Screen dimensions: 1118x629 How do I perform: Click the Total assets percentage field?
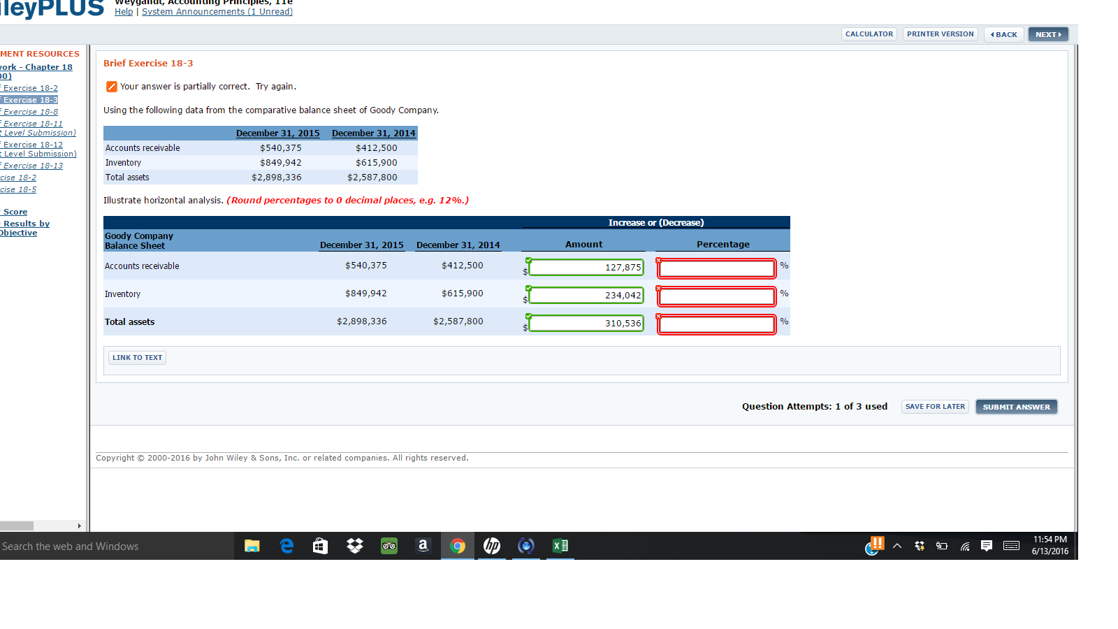pos(717,324)
